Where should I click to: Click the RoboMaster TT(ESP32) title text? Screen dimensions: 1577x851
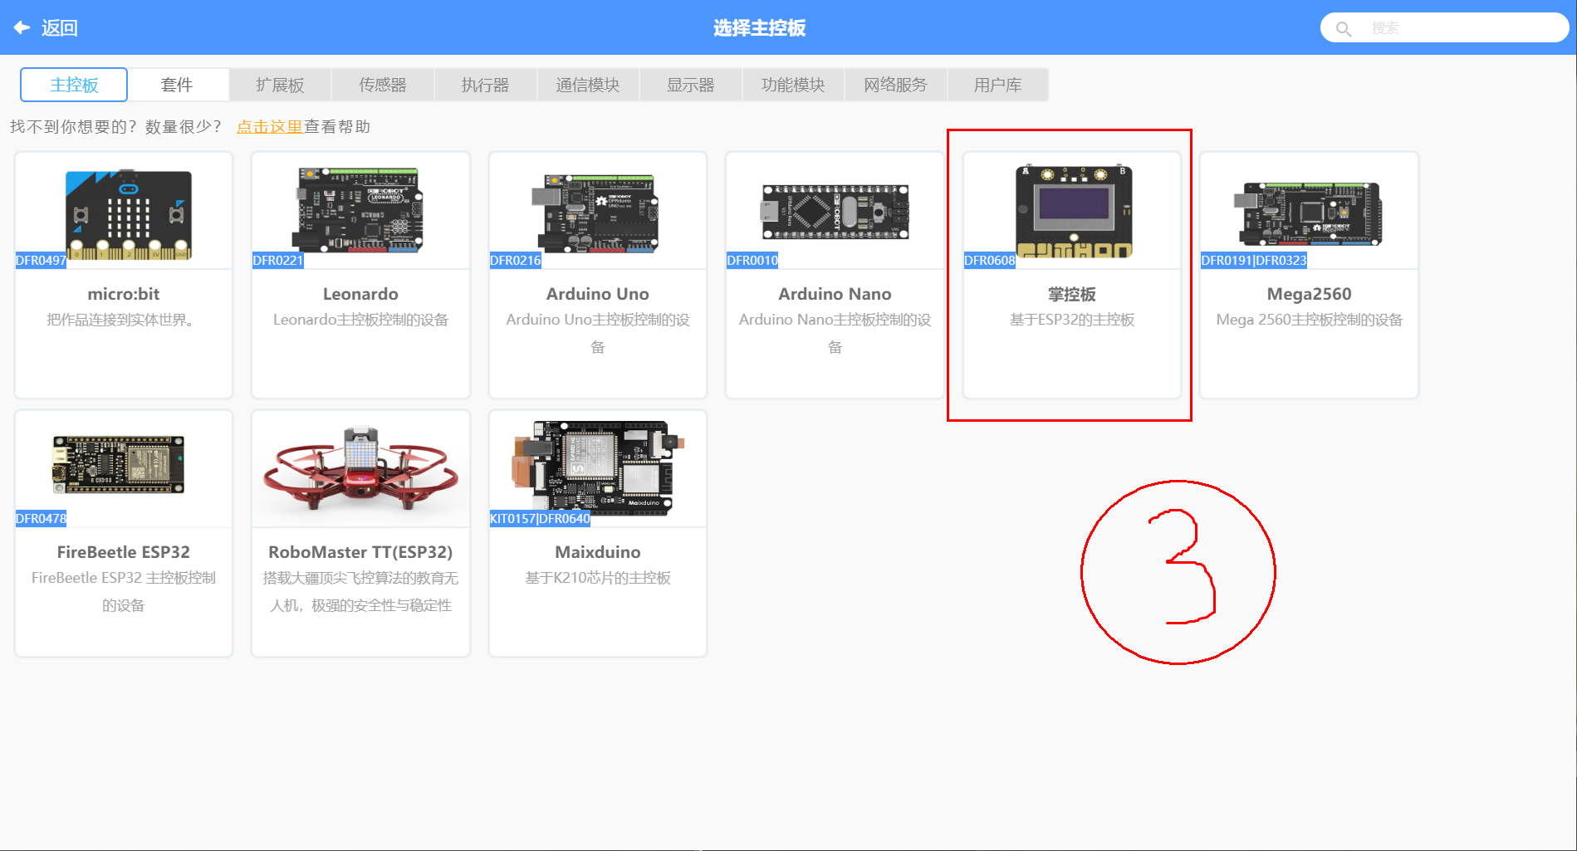pos(360,552)
